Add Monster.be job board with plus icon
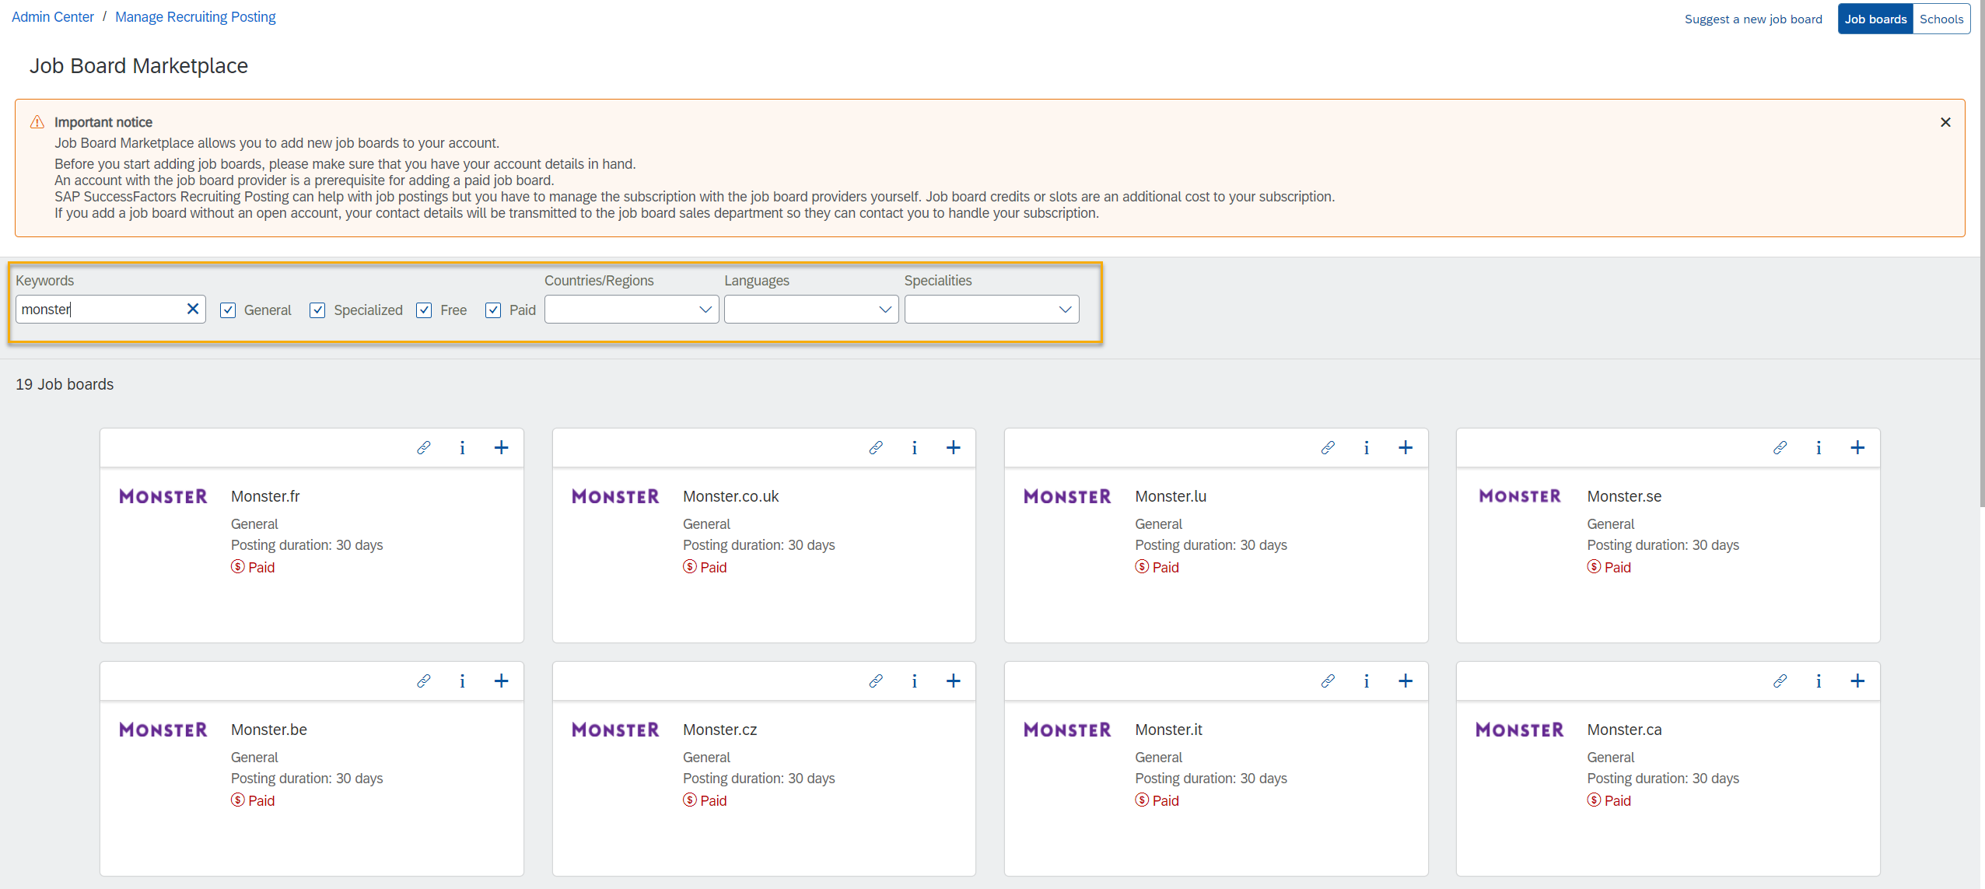Viewport: 1985px width, 889px height. (x=501, y=681)
